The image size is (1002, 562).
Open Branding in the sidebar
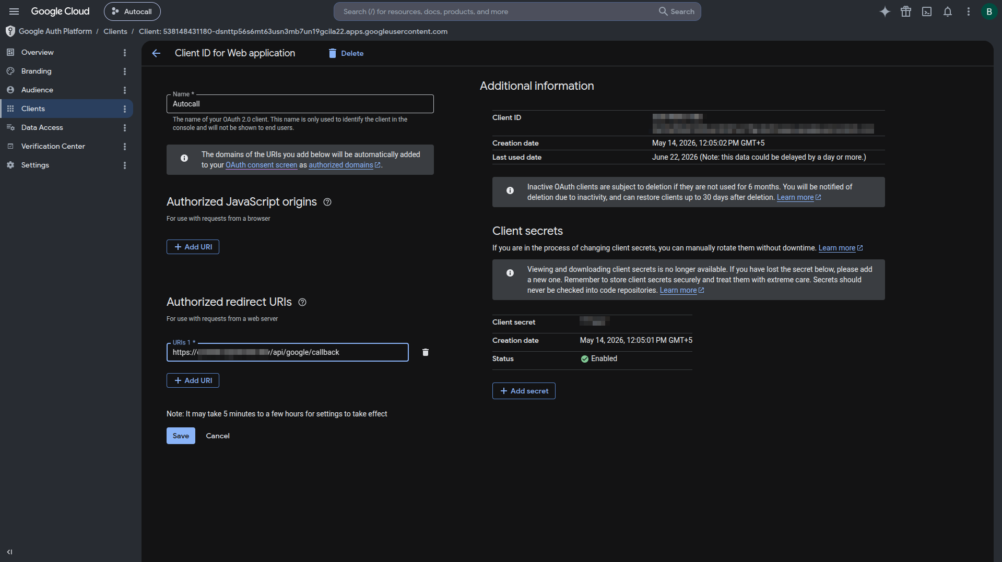pos(36,71)
